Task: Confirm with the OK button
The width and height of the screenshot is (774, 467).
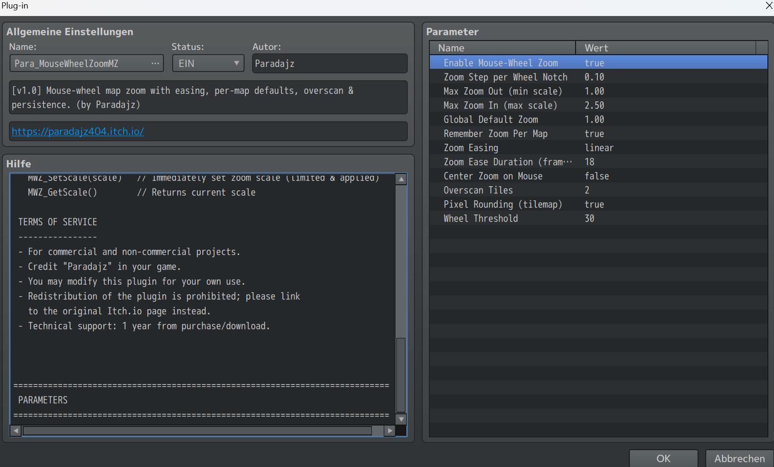Action: (663, 459)
